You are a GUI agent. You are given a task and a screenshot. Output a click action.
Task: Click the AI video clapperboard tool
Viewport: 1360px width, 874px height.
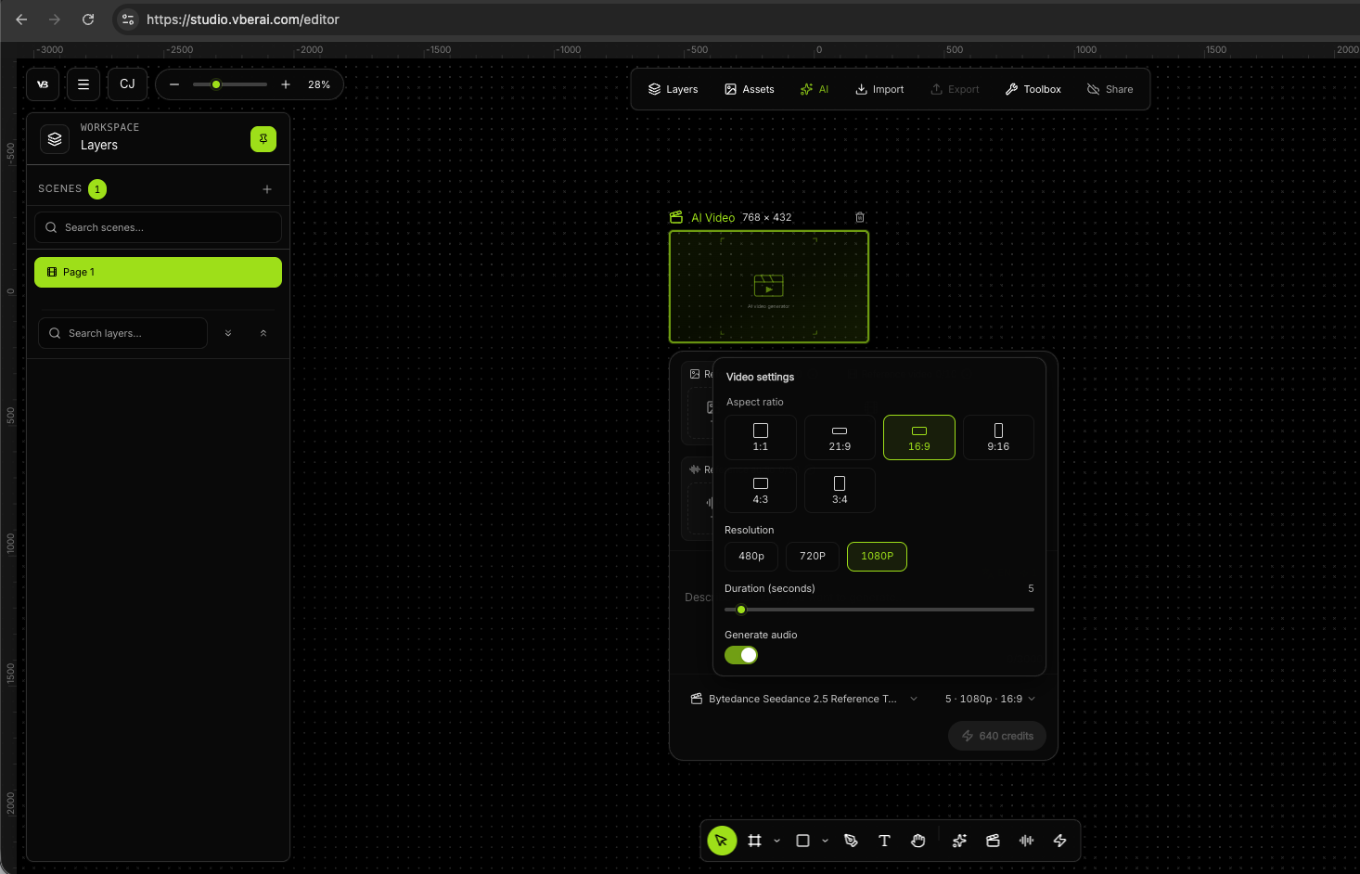pyautogui.click(x=993, y=841)
